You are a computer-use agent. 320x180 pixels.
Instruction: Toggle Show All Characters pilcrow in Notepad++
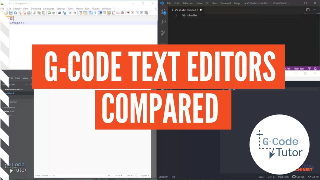click(x=95, y=13)
